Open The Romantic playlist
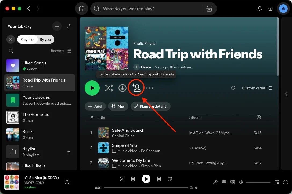Image resolution: width=292 pixels, height=194 pixels. coord(40,117)
